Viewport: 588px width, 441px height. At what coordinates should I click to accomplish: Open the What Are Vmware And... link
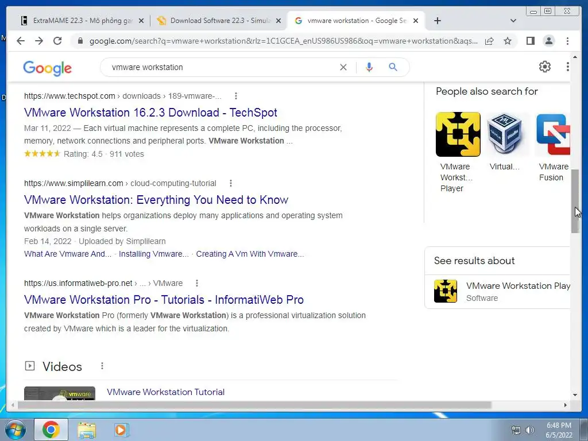68,254
